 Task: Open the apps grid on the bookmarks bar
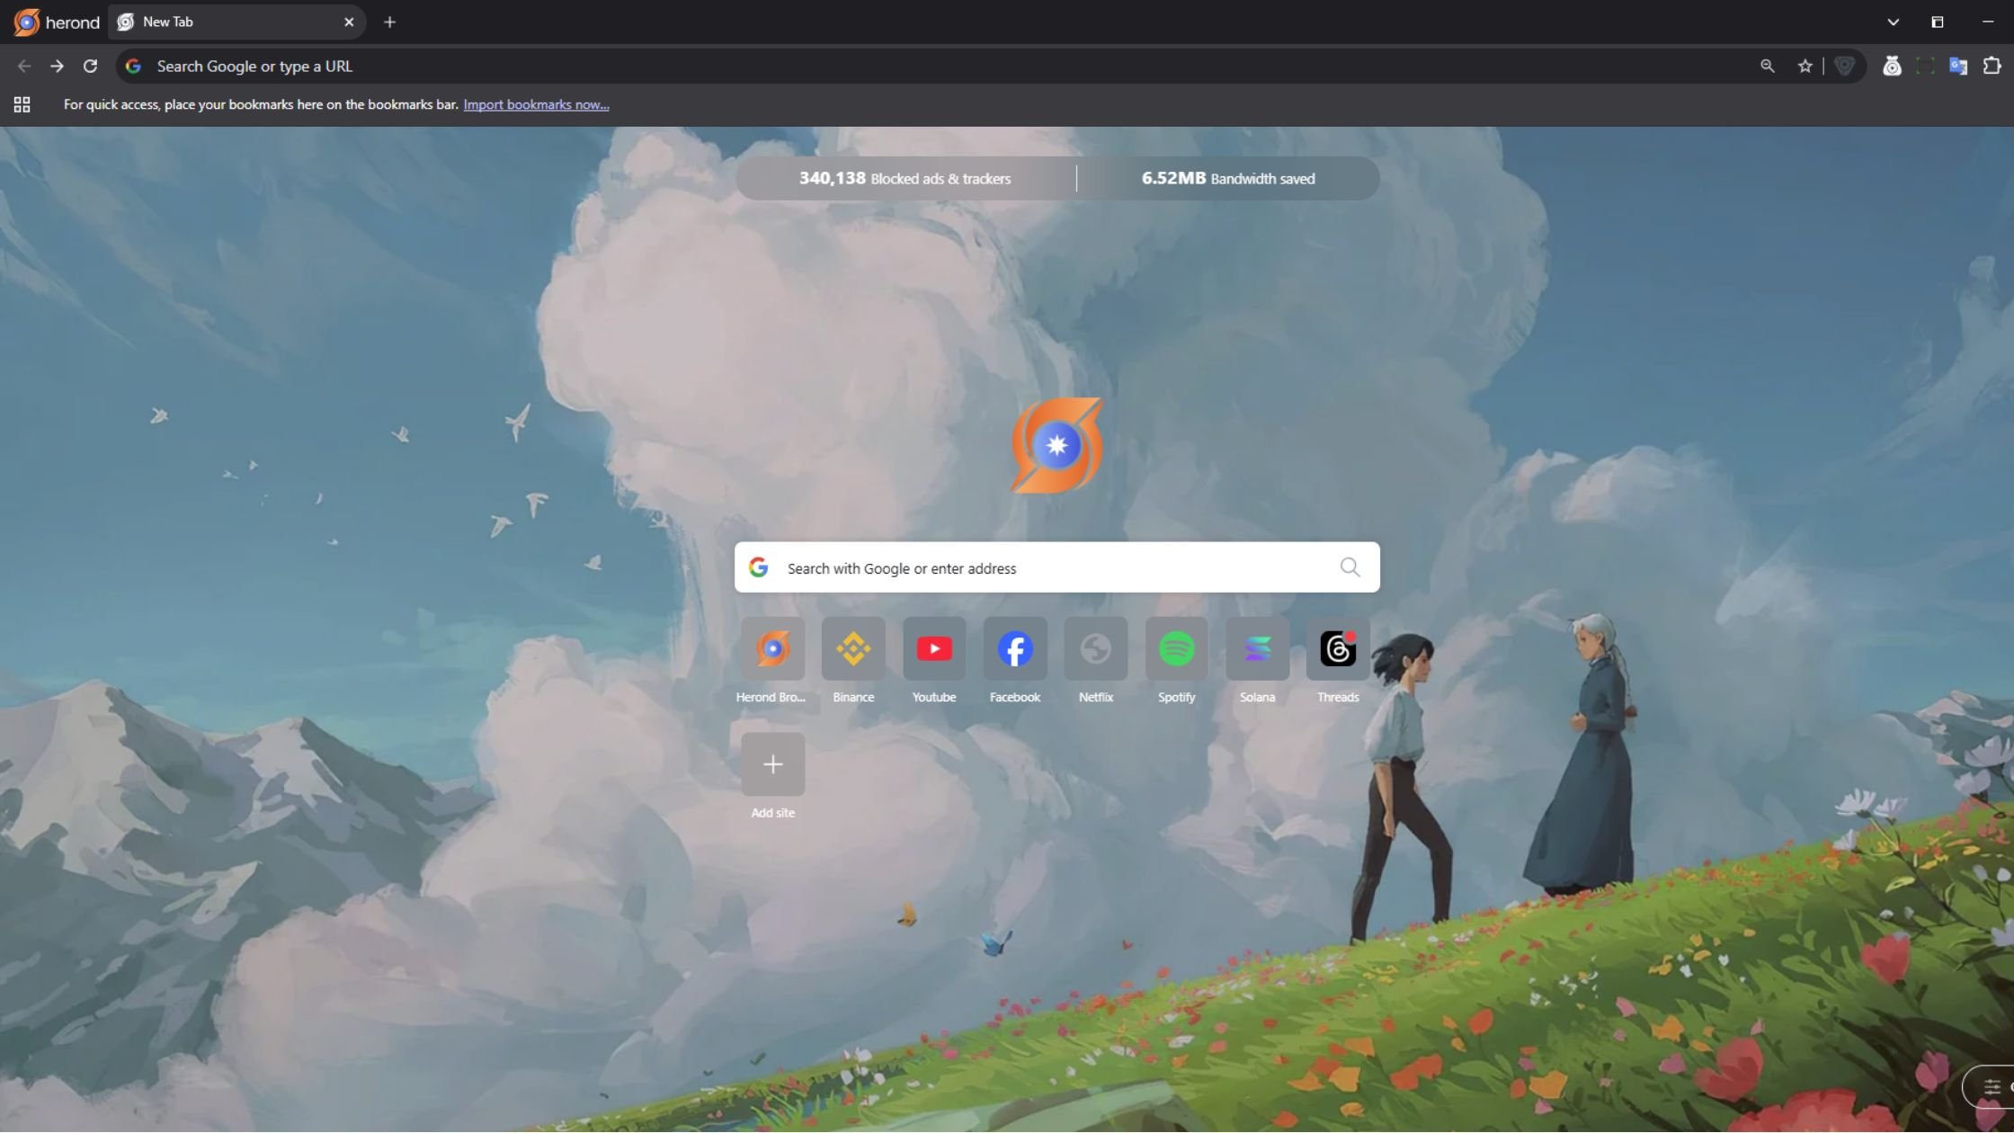pos(22,104)
